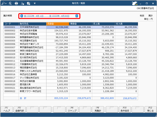Image resolution: width=157 pixels, height=117 pixels.
Task: Select row 太平洋販売株式会社
Action: click(71, 27)
